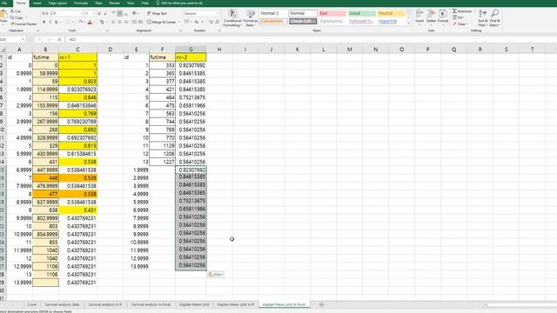Toggle Wrap Text for the selection
This screenshot has width=557, height=313.
[157, 14]
